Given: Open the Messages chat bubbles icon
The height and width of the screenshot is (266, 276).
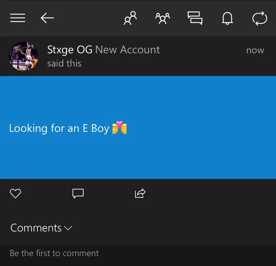Looking at the screenshot, I should point(195,18).
